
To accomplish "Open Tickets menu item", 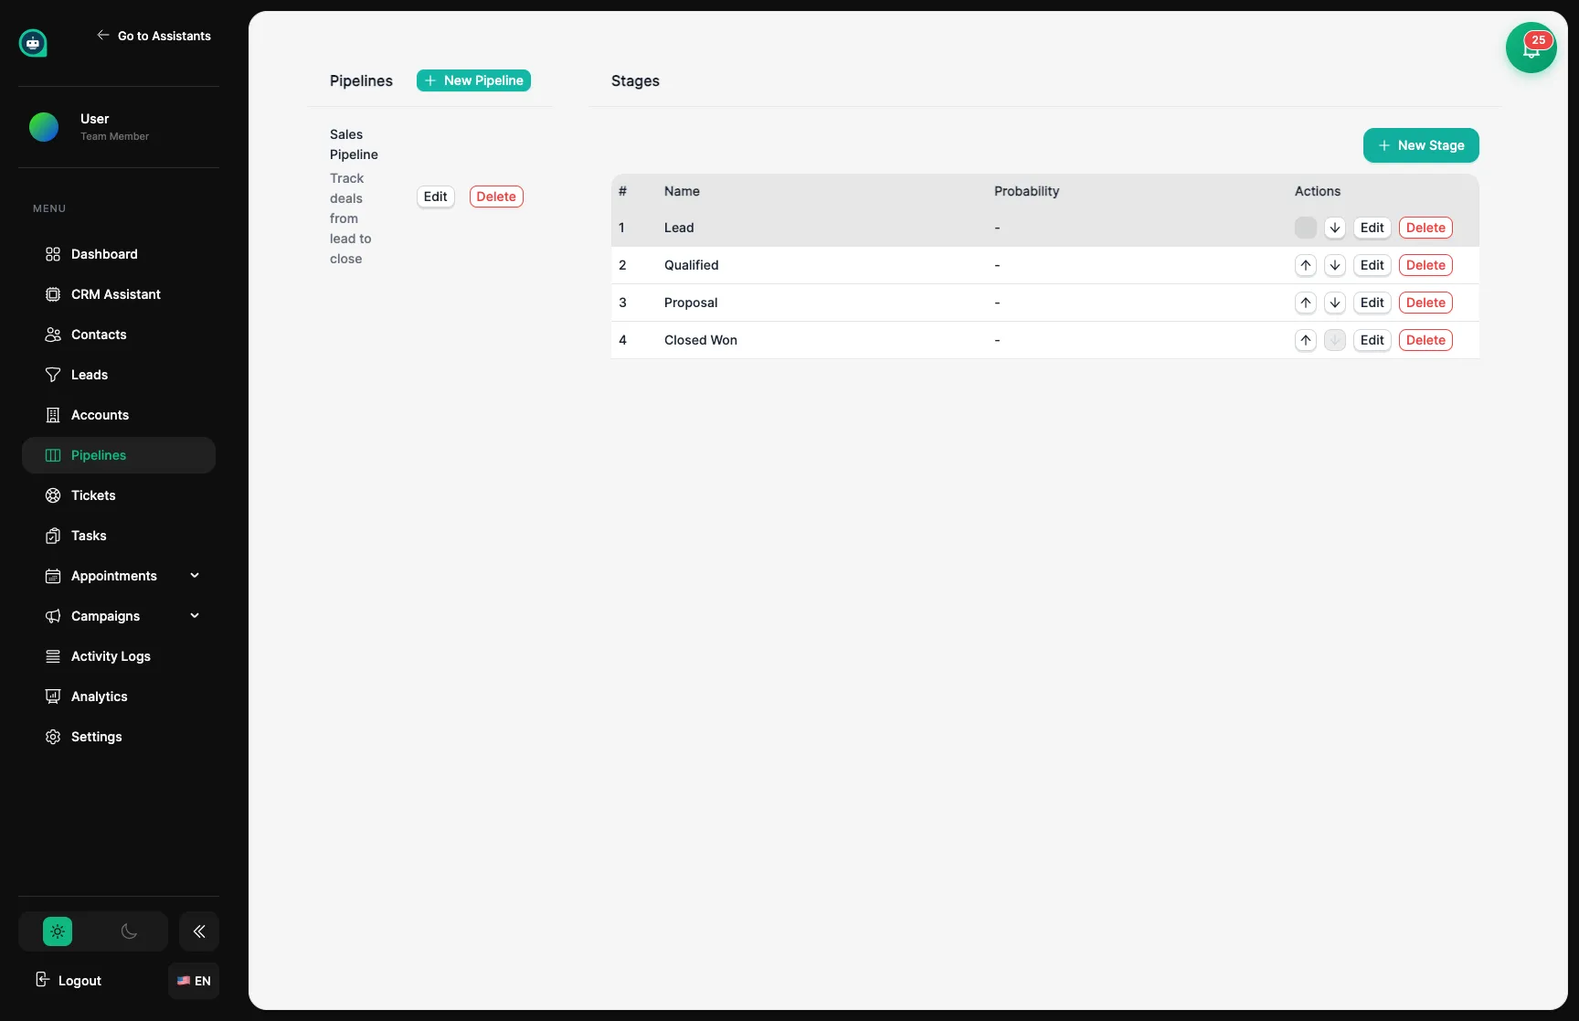I will coord(119,495).
